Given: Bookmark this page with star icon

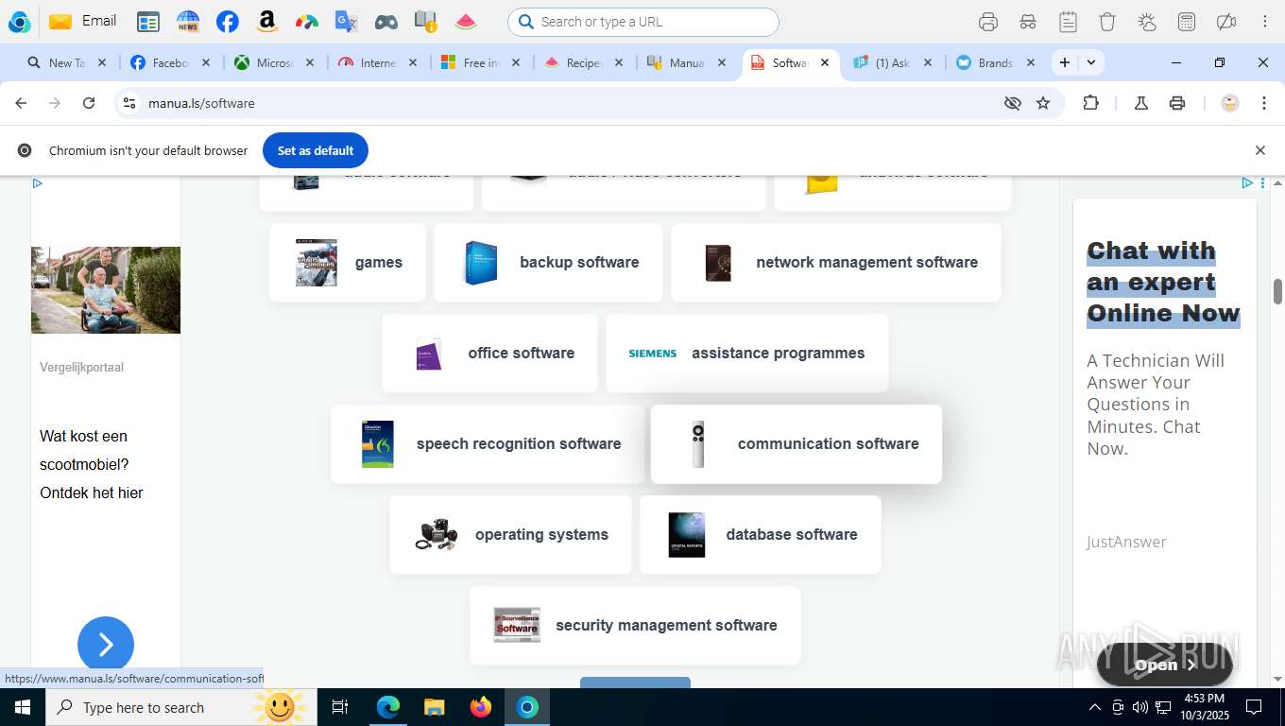Looking at the screenshot, I should coord(1043,103).
